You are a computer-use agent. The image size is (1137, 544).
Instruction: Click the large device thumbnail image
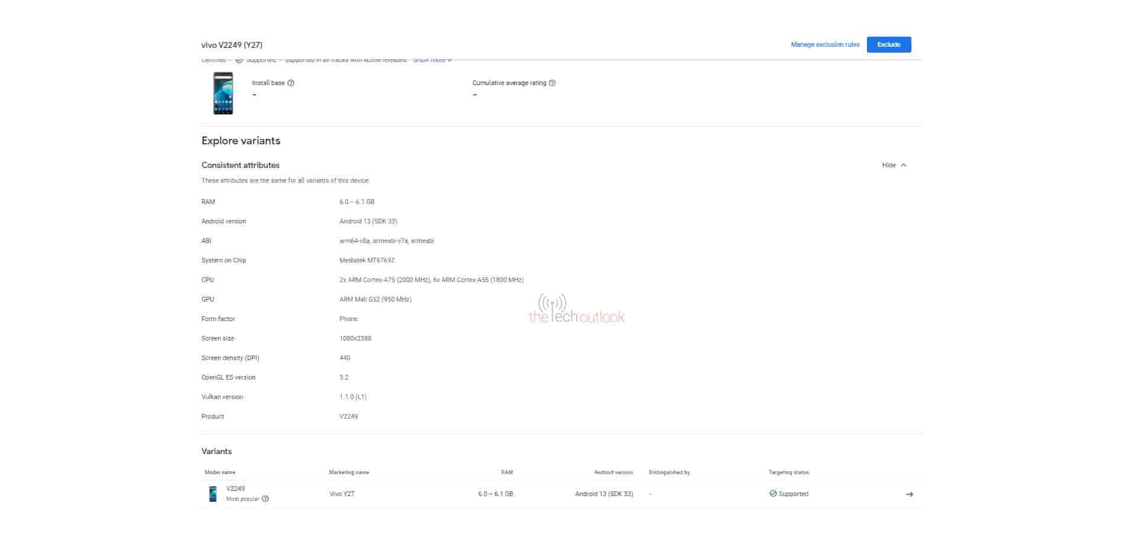(223, 93)
